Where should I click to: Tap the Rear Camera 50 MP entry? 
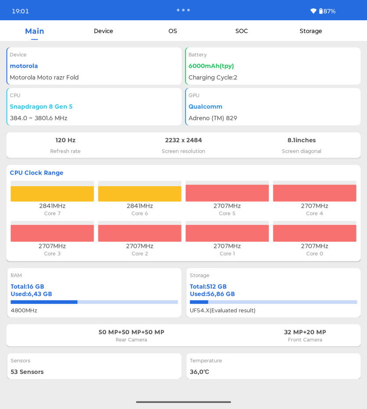(131, 335)
